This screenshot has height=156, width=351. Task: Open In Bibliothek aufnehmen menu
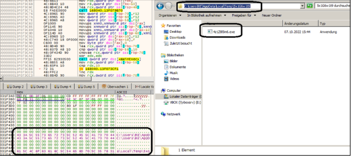(x=206, y=15)
